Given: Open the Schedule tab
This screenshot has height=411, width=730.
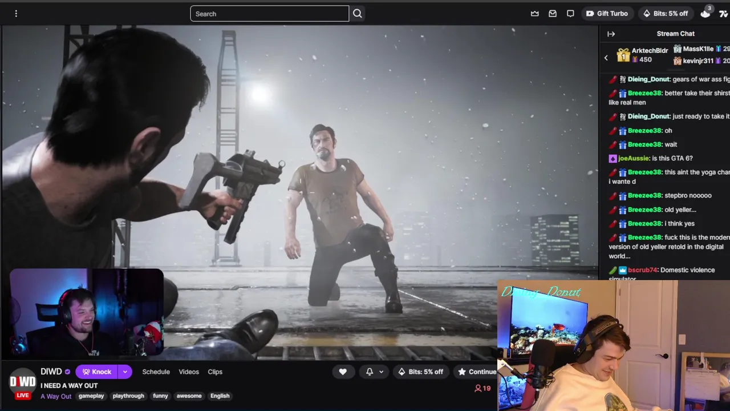Looking at the screenshot, I should pyautogui.click(x=156, y=372).
